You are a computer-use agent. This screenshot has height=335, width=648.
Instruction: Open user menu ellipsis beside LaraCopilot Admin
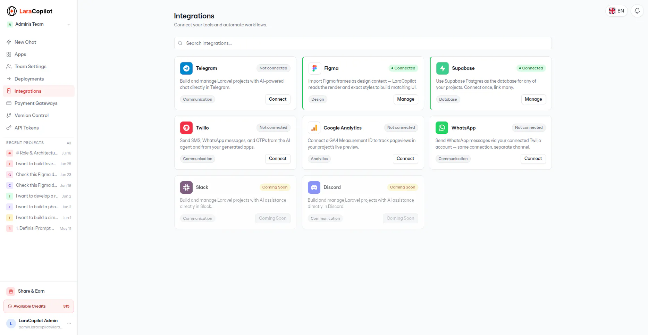click(69, 324)
